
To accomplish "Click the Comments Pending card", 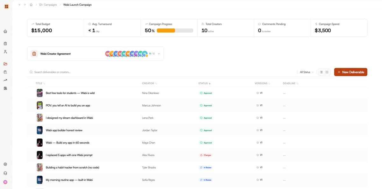I will (x=282, y=28).
